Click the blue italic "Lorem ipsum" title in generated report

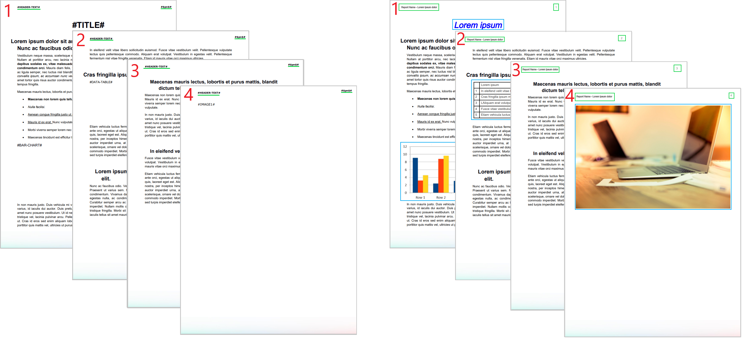(x=478, y=25)
